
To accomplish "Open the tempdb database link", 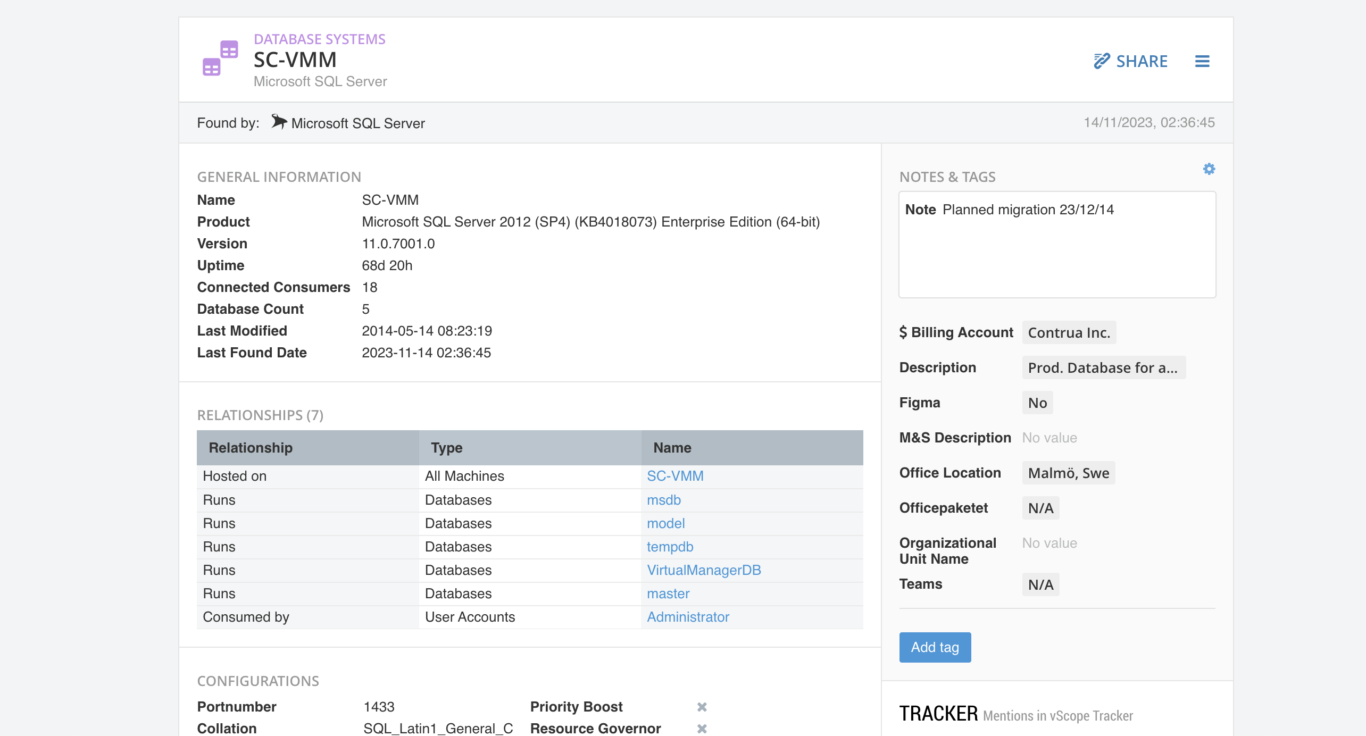I will coord(670,547).
